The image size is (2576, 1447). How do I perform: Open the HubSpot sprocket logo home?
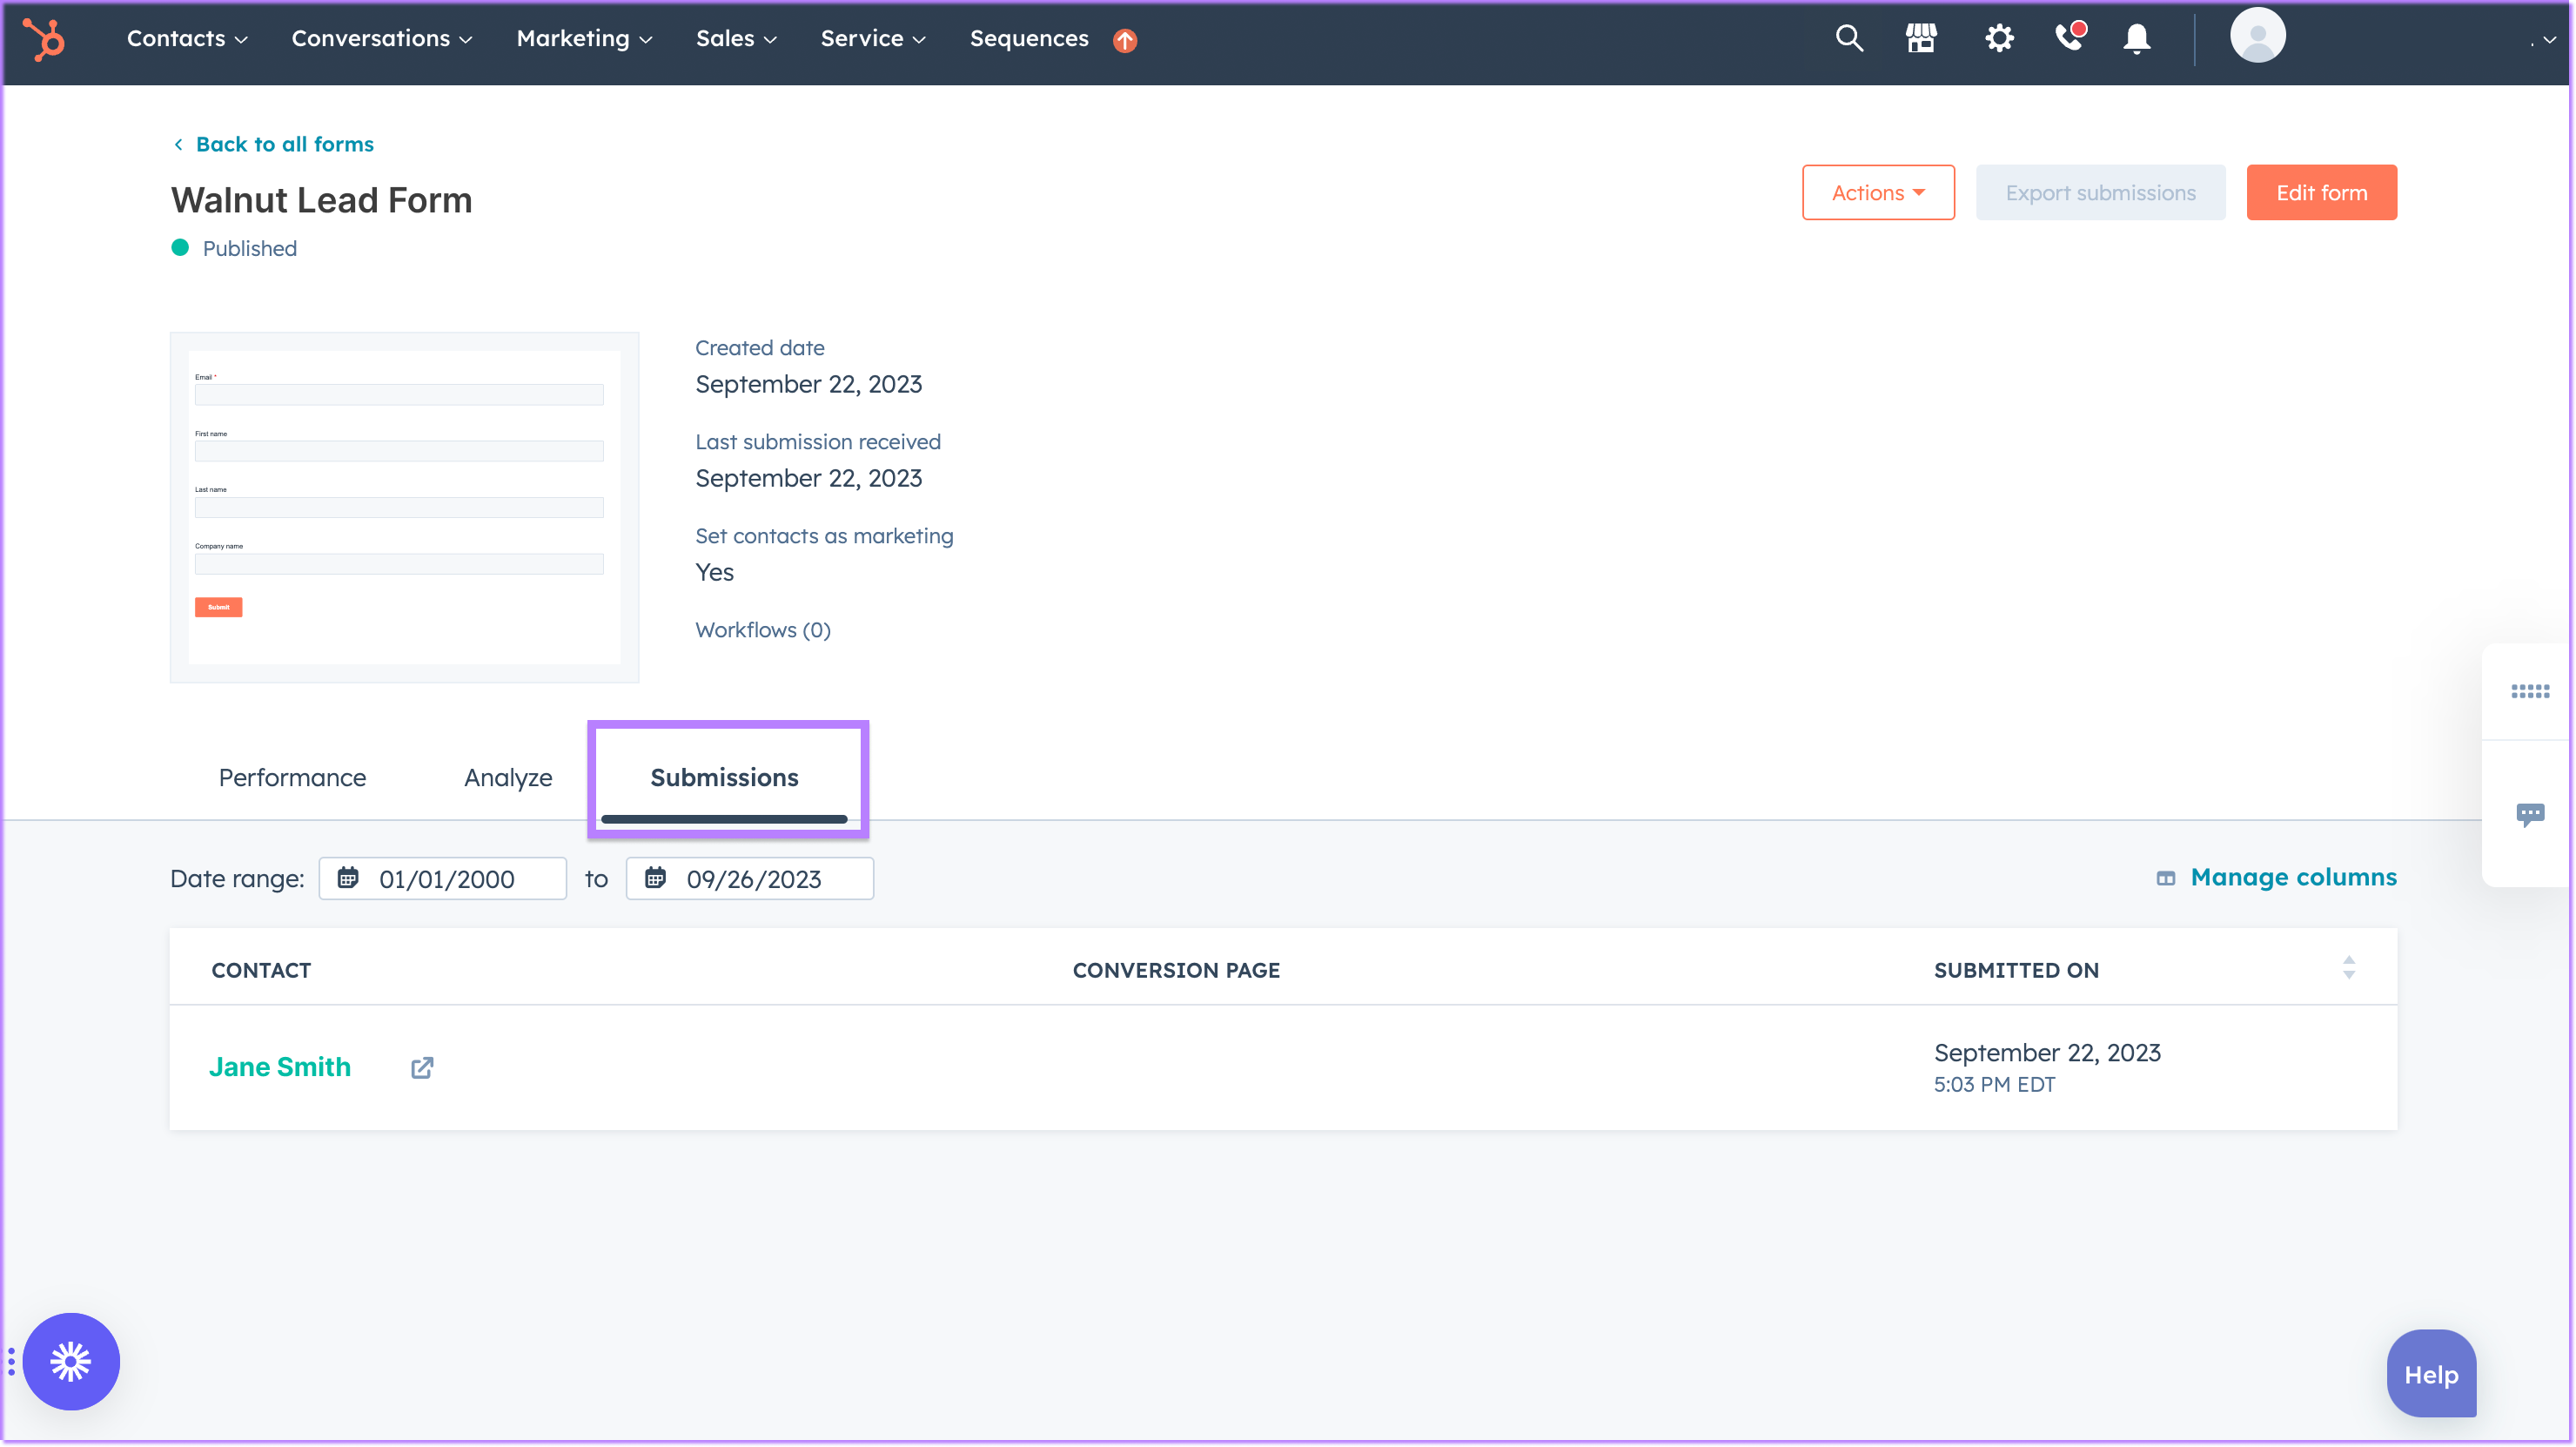click(x=44, y=40)
